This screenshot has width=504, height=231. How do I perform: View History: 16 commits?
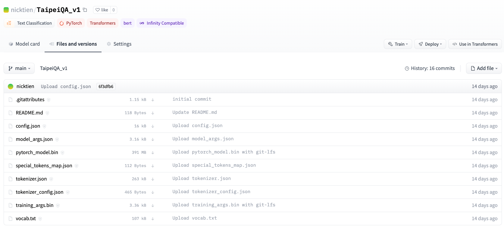pyautogui.click(x=430, y=68)
